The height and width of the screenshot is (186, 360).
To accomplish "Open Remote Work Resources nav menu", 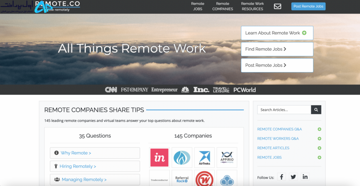I will pyautogui.click(x=252, y=6).
